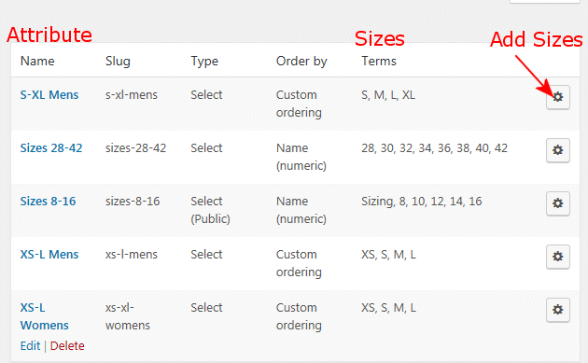Click the terms list 28, 30, 32, 34
This screenshot has height=363, width=588.
[x=434, y=148]
